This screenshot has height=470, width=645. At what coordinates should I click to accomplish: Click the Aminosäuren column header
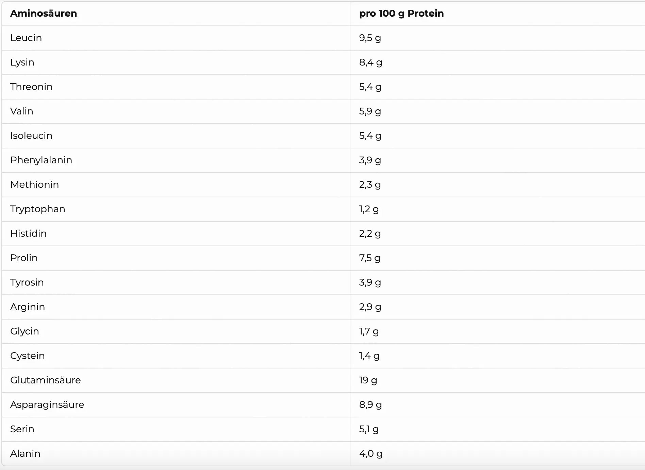[44, 14]
